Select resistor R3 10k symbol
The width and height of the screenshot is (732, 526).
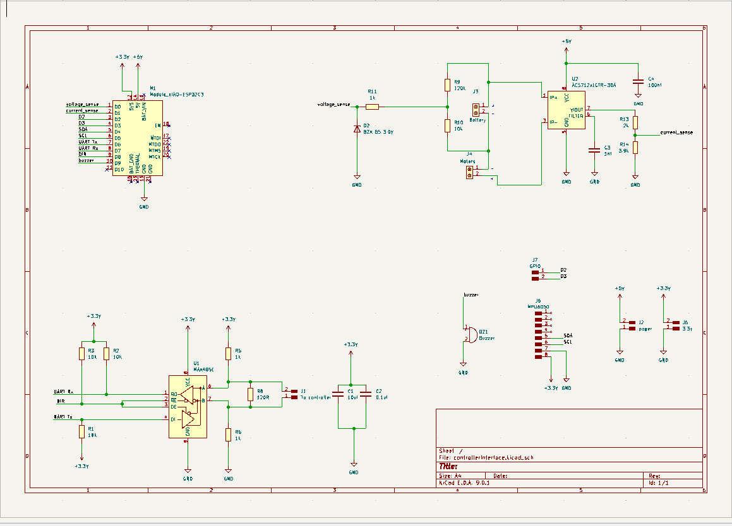(81, 353)
